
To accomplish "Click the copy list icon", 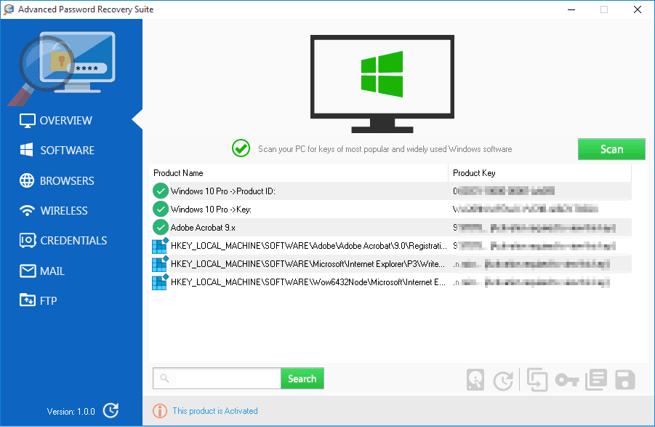I will point(596,380).
